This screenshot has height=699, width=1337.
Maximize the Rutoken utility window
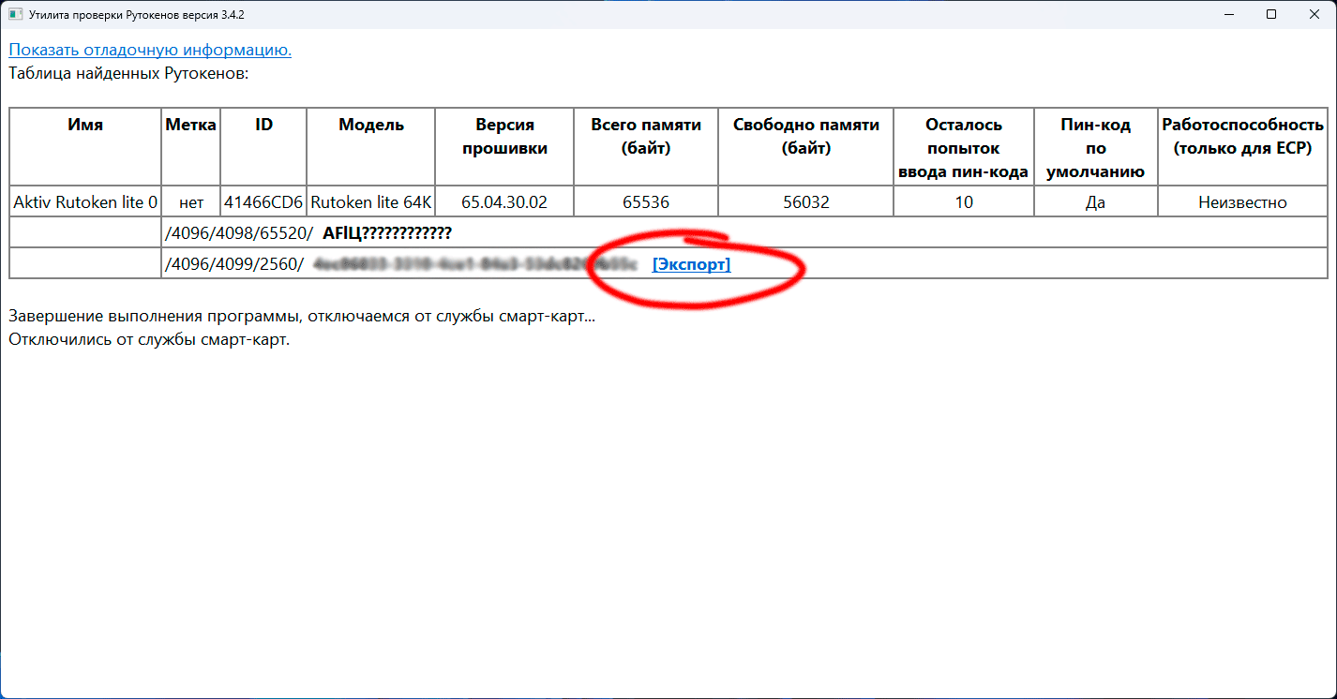(x=1271, y=15)
